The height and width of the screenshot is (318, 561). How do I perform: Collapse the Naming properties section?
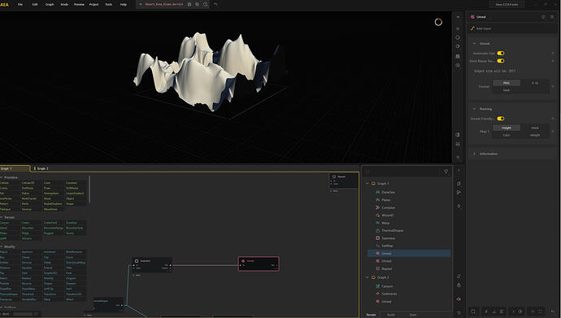click(x=475, y=109)
